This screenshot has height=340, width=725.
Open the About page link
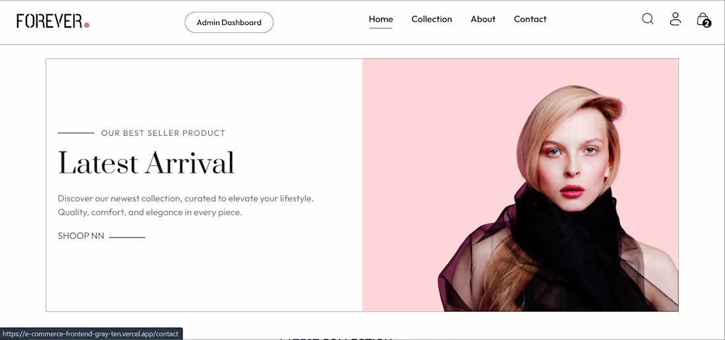point(482,19)
